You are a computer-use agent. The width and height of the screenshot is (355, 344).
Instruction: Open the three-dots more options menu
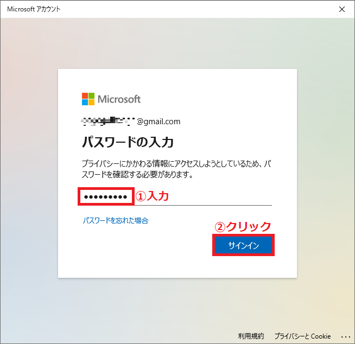345,337
